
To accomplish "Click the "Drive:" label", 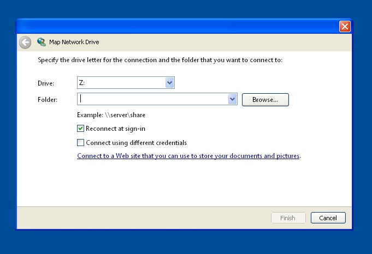I will 46,83.
